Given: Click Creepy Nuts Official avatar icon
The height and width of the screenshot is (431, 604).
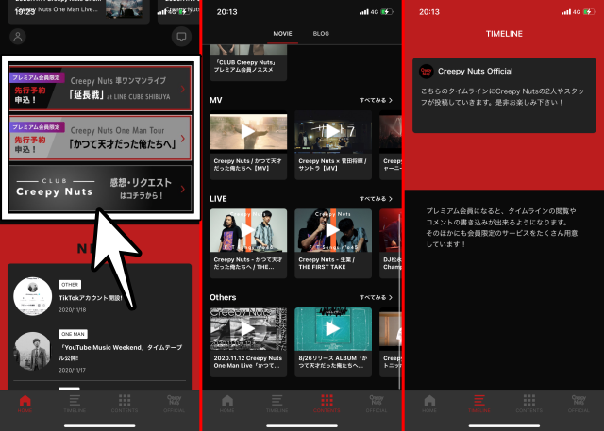Looking at the screenshot, I should pyautogui.click(x=426, y=71).
